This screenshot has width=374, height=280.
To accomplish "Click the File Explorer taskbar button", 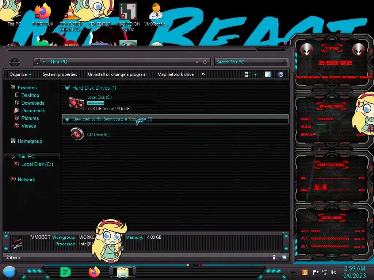I will (123, 272).
